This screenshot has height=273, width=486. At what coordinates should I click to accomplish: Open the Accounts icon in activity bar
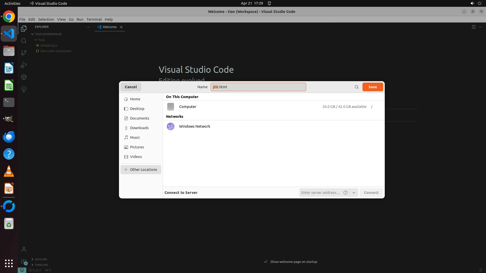(24, 249)
